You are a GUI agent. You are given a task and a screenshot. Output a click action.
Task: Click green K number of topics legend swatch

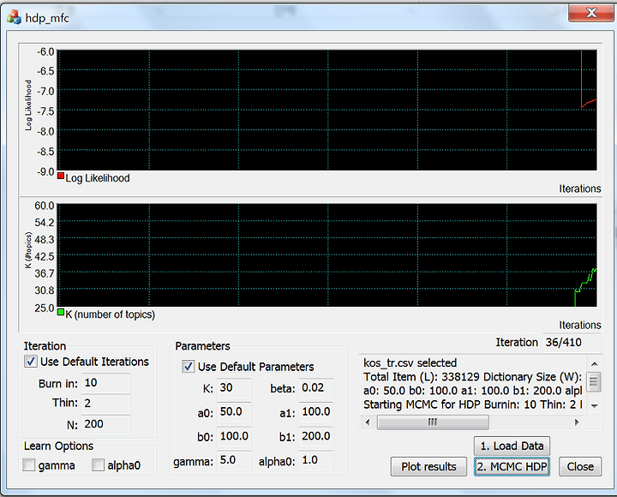(x=61, y=312)
